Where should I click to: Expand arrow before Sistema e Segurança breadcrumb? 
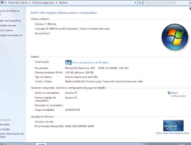coord(30,3)
